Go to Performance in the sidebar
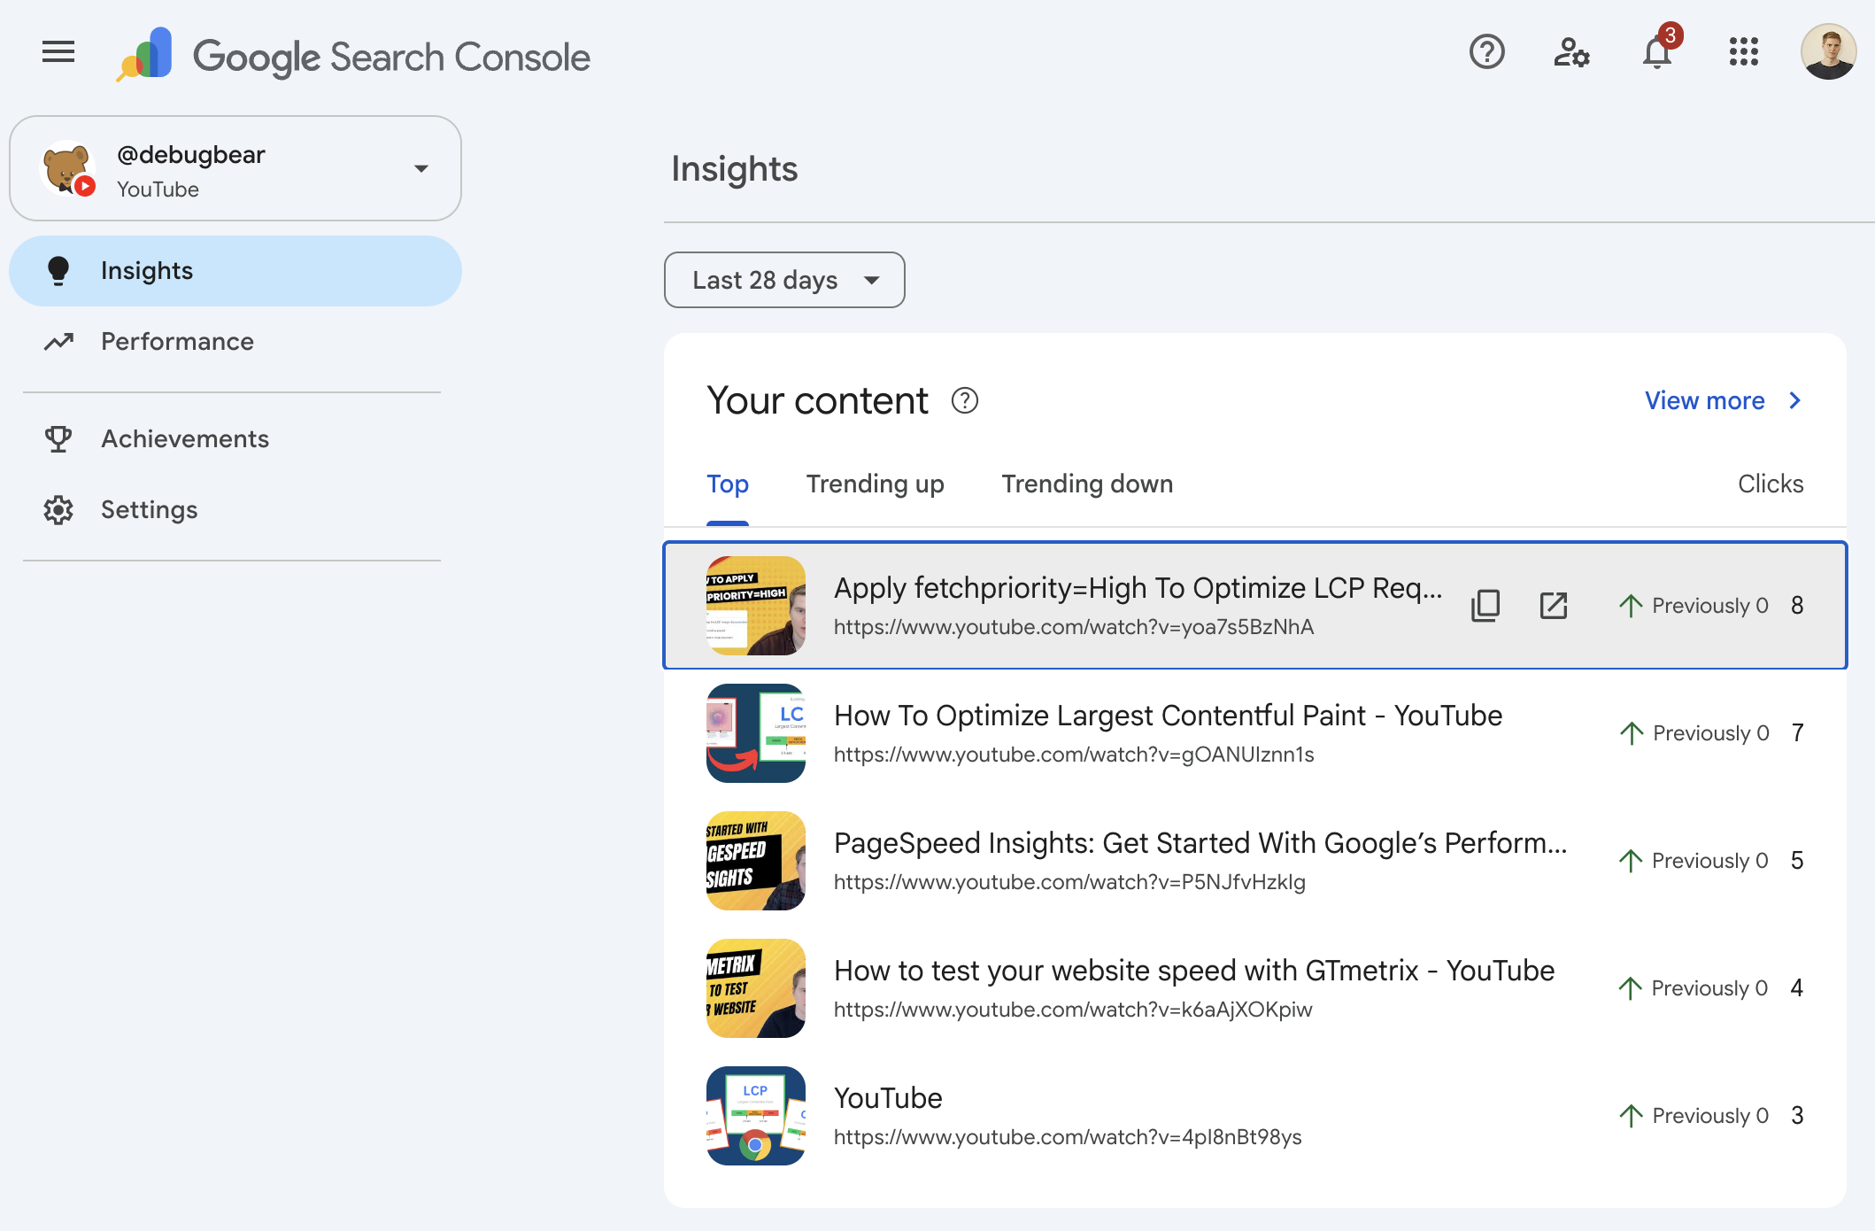The width and height of the screenshot is (1875, 1231). 235,342
